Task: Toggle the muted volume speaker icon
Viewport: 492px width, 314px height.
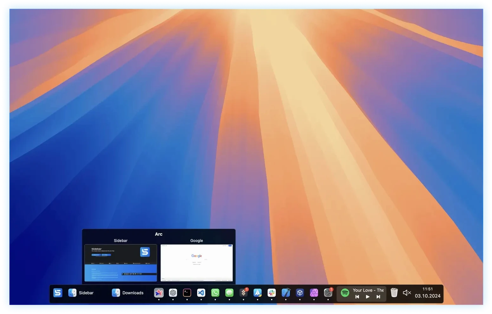Action: pyautogui.click(x=407, y=293)
